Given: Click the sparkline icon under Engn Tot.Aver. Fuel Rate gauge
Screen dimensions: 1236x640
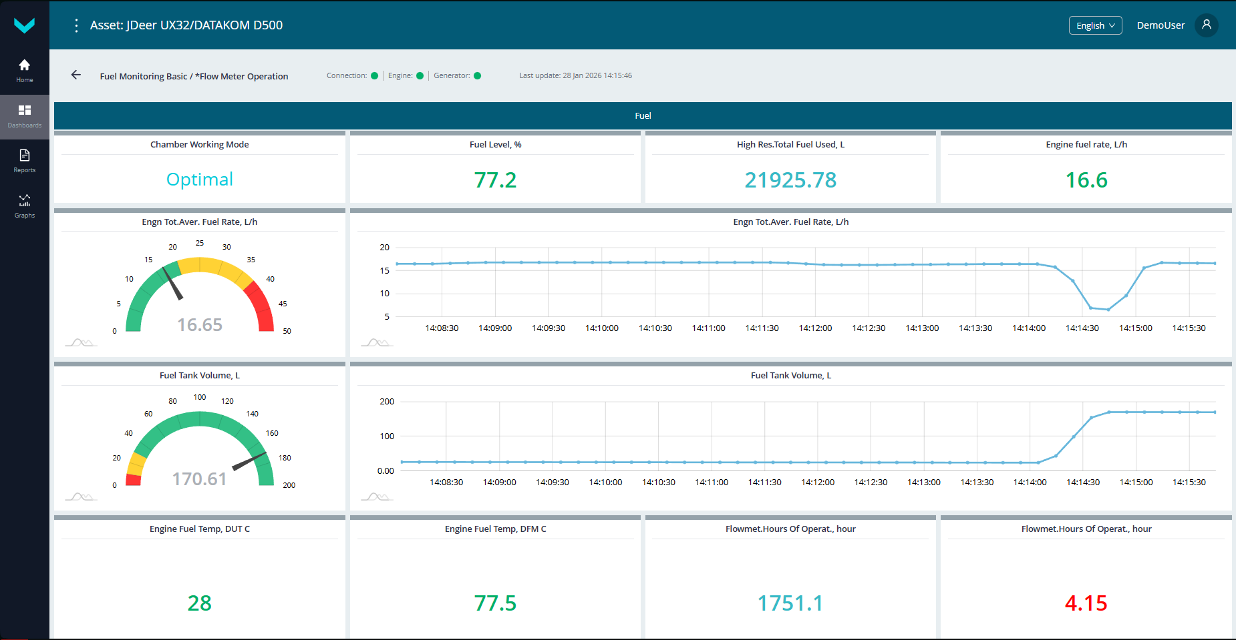Looking at the screenshot, I should (81, 342).
